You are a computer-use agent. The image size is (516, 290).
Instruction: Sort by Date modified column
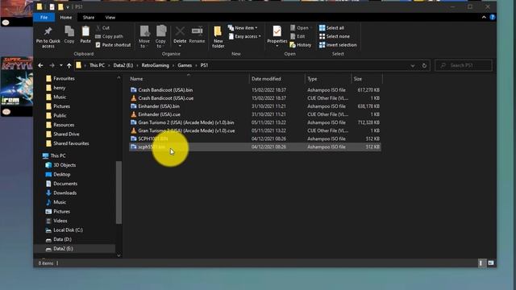(266, 79)
